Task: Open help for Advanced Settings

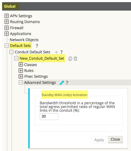Action: coord(67,83)
